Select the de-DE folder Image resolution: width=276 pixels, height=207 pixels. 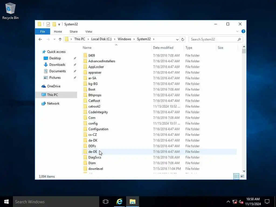93,152
